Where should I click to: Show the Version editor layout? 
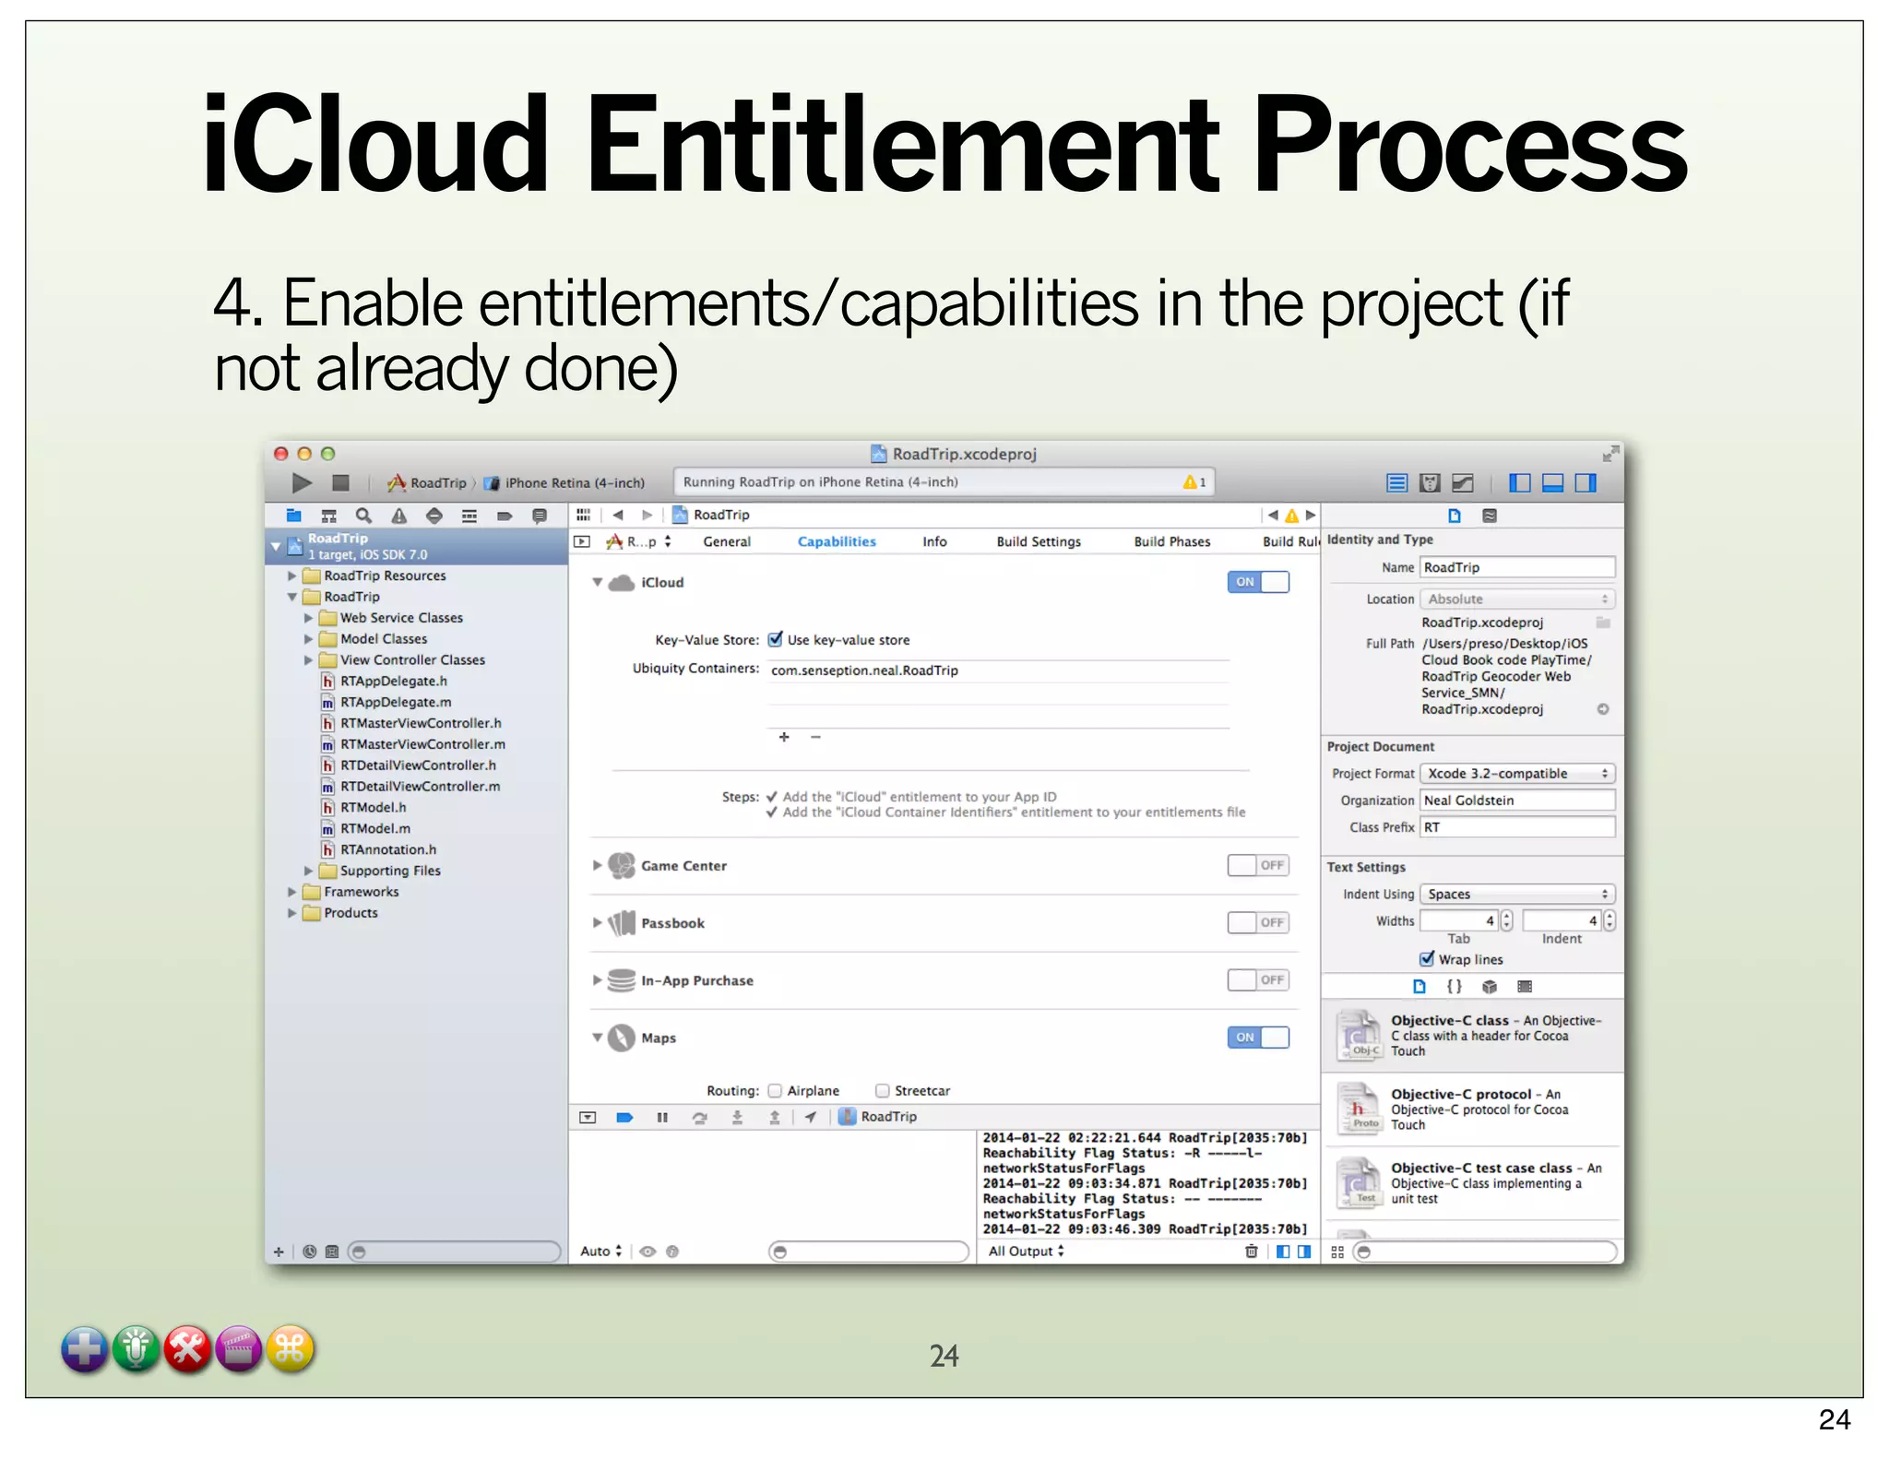click(1463, 482)
